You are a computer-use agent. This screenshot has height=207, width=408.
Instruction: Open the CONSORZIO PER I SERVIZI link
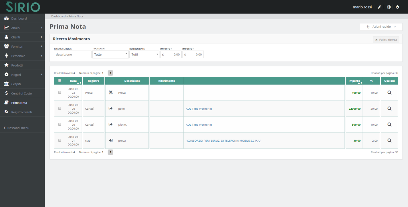point(223,141)
